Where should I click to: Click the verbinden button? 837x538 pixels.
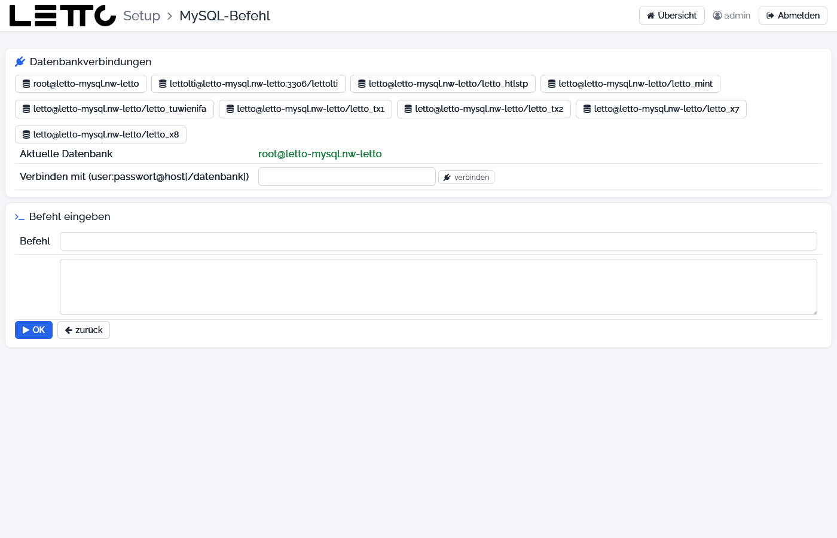(x=466, y=178)
